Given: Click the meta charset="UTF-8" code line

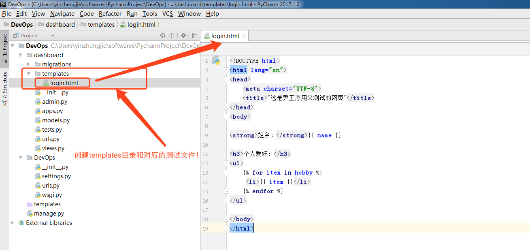Looking at the screenshot, I should pos(282,89).
